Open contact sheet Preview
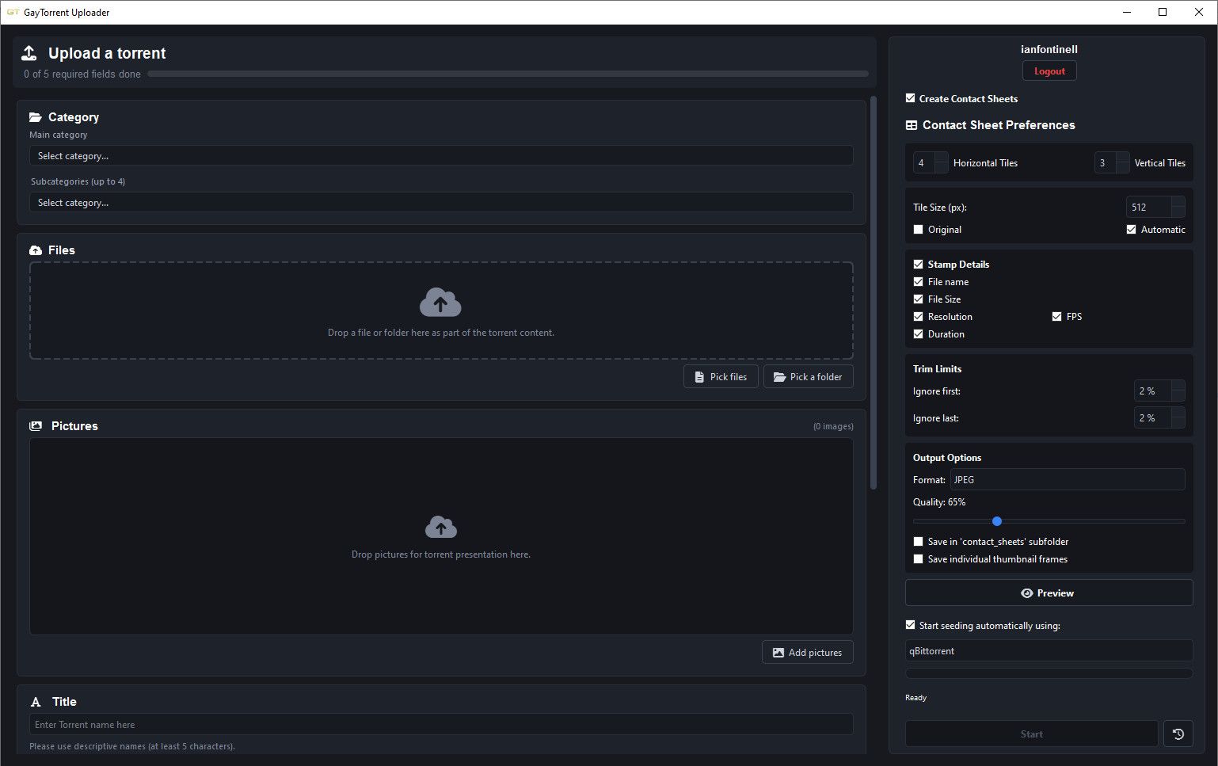Viewport: 1218px width, 766px height. (x=1049, y=593)
